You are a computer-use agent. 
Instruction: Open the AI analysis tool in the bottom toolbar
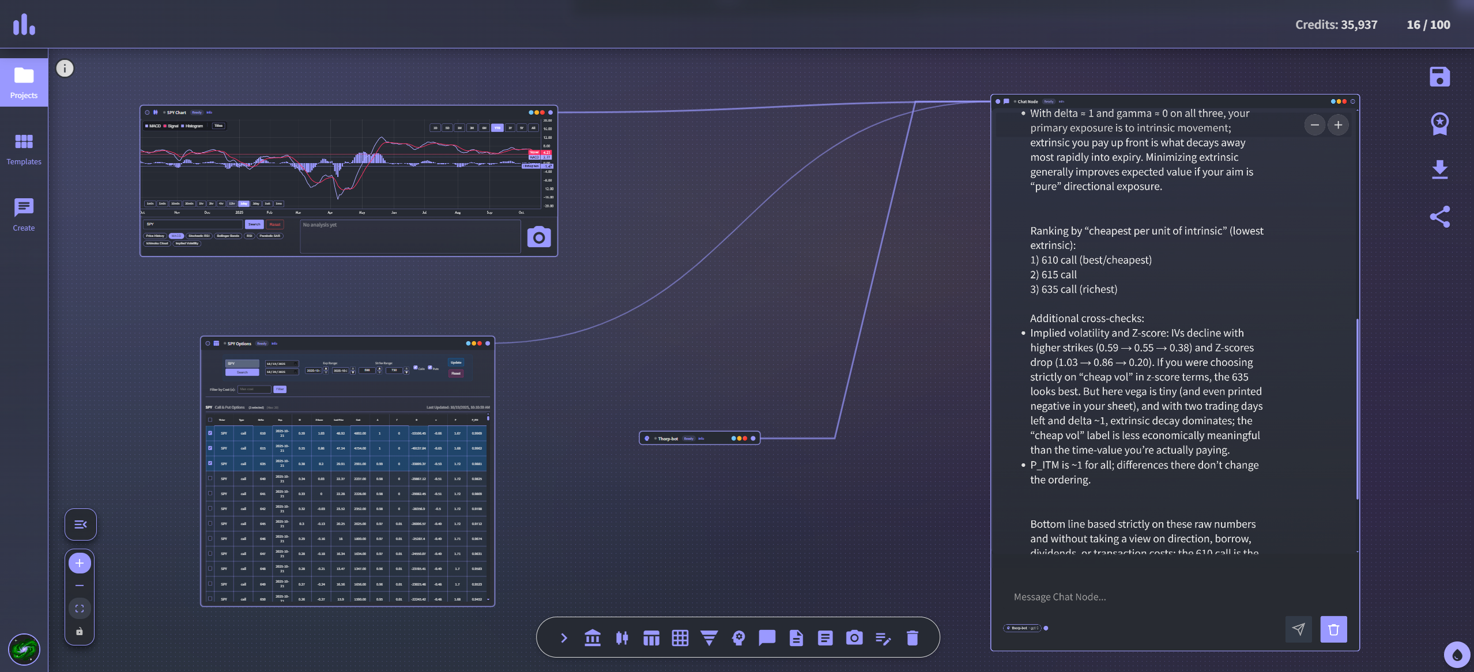738,637
